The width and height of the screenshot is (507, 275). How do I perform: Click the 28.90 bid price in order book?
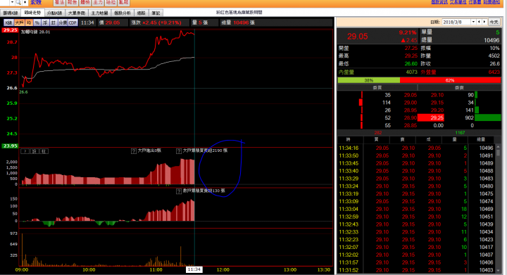[411, 118]
